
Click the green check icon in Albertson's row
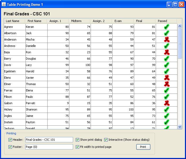click(167, 33)
